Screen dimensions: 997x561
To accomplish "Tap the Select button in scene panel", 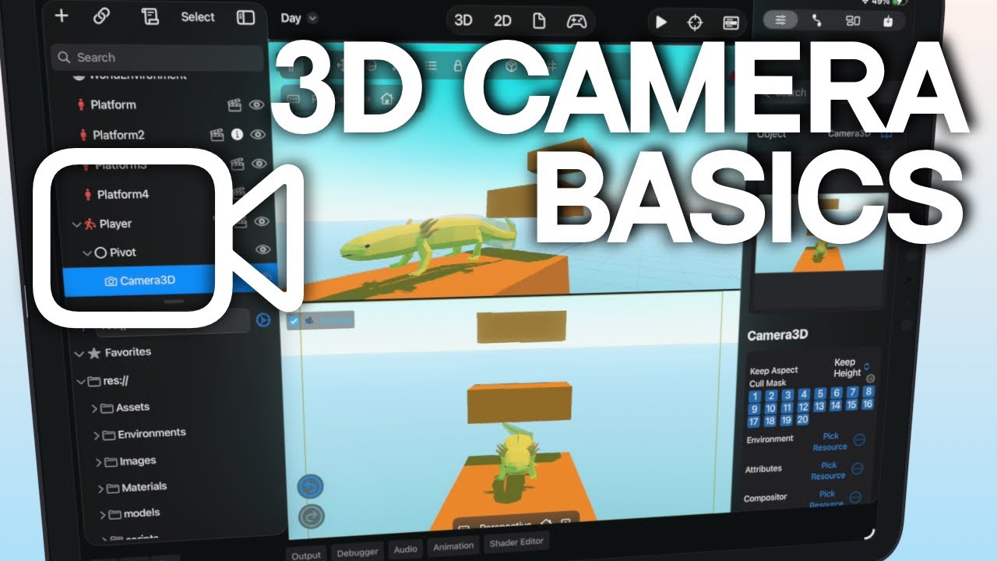I will pos(198,16).
